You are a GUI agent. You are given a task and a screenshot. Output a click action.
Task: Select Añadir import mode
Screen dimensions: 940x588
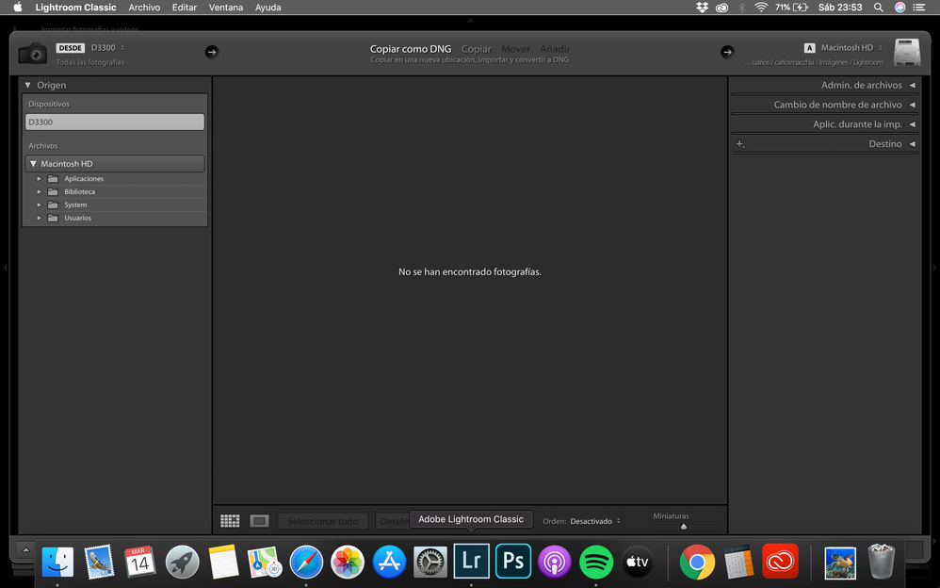click(x=555, y=49)
